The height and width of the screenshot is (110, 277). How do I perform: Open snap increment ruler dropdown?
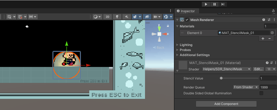(x=33, y=17)
